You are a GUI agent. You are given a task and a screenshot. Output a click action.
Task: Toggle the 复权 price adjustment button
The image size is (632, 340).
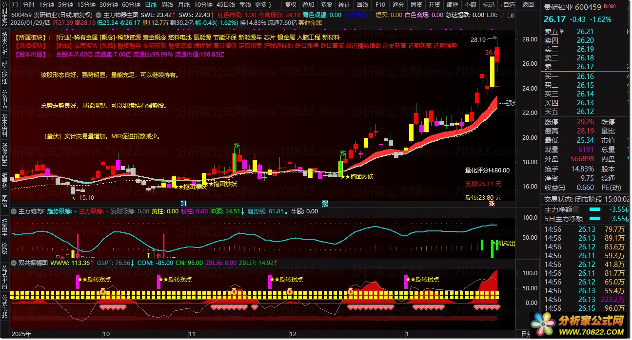(x=291, y=4)
